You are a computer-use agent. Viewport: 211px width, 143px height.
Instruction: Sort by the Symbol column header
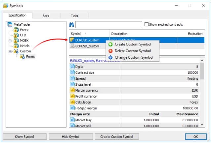[x=89, y=34]
